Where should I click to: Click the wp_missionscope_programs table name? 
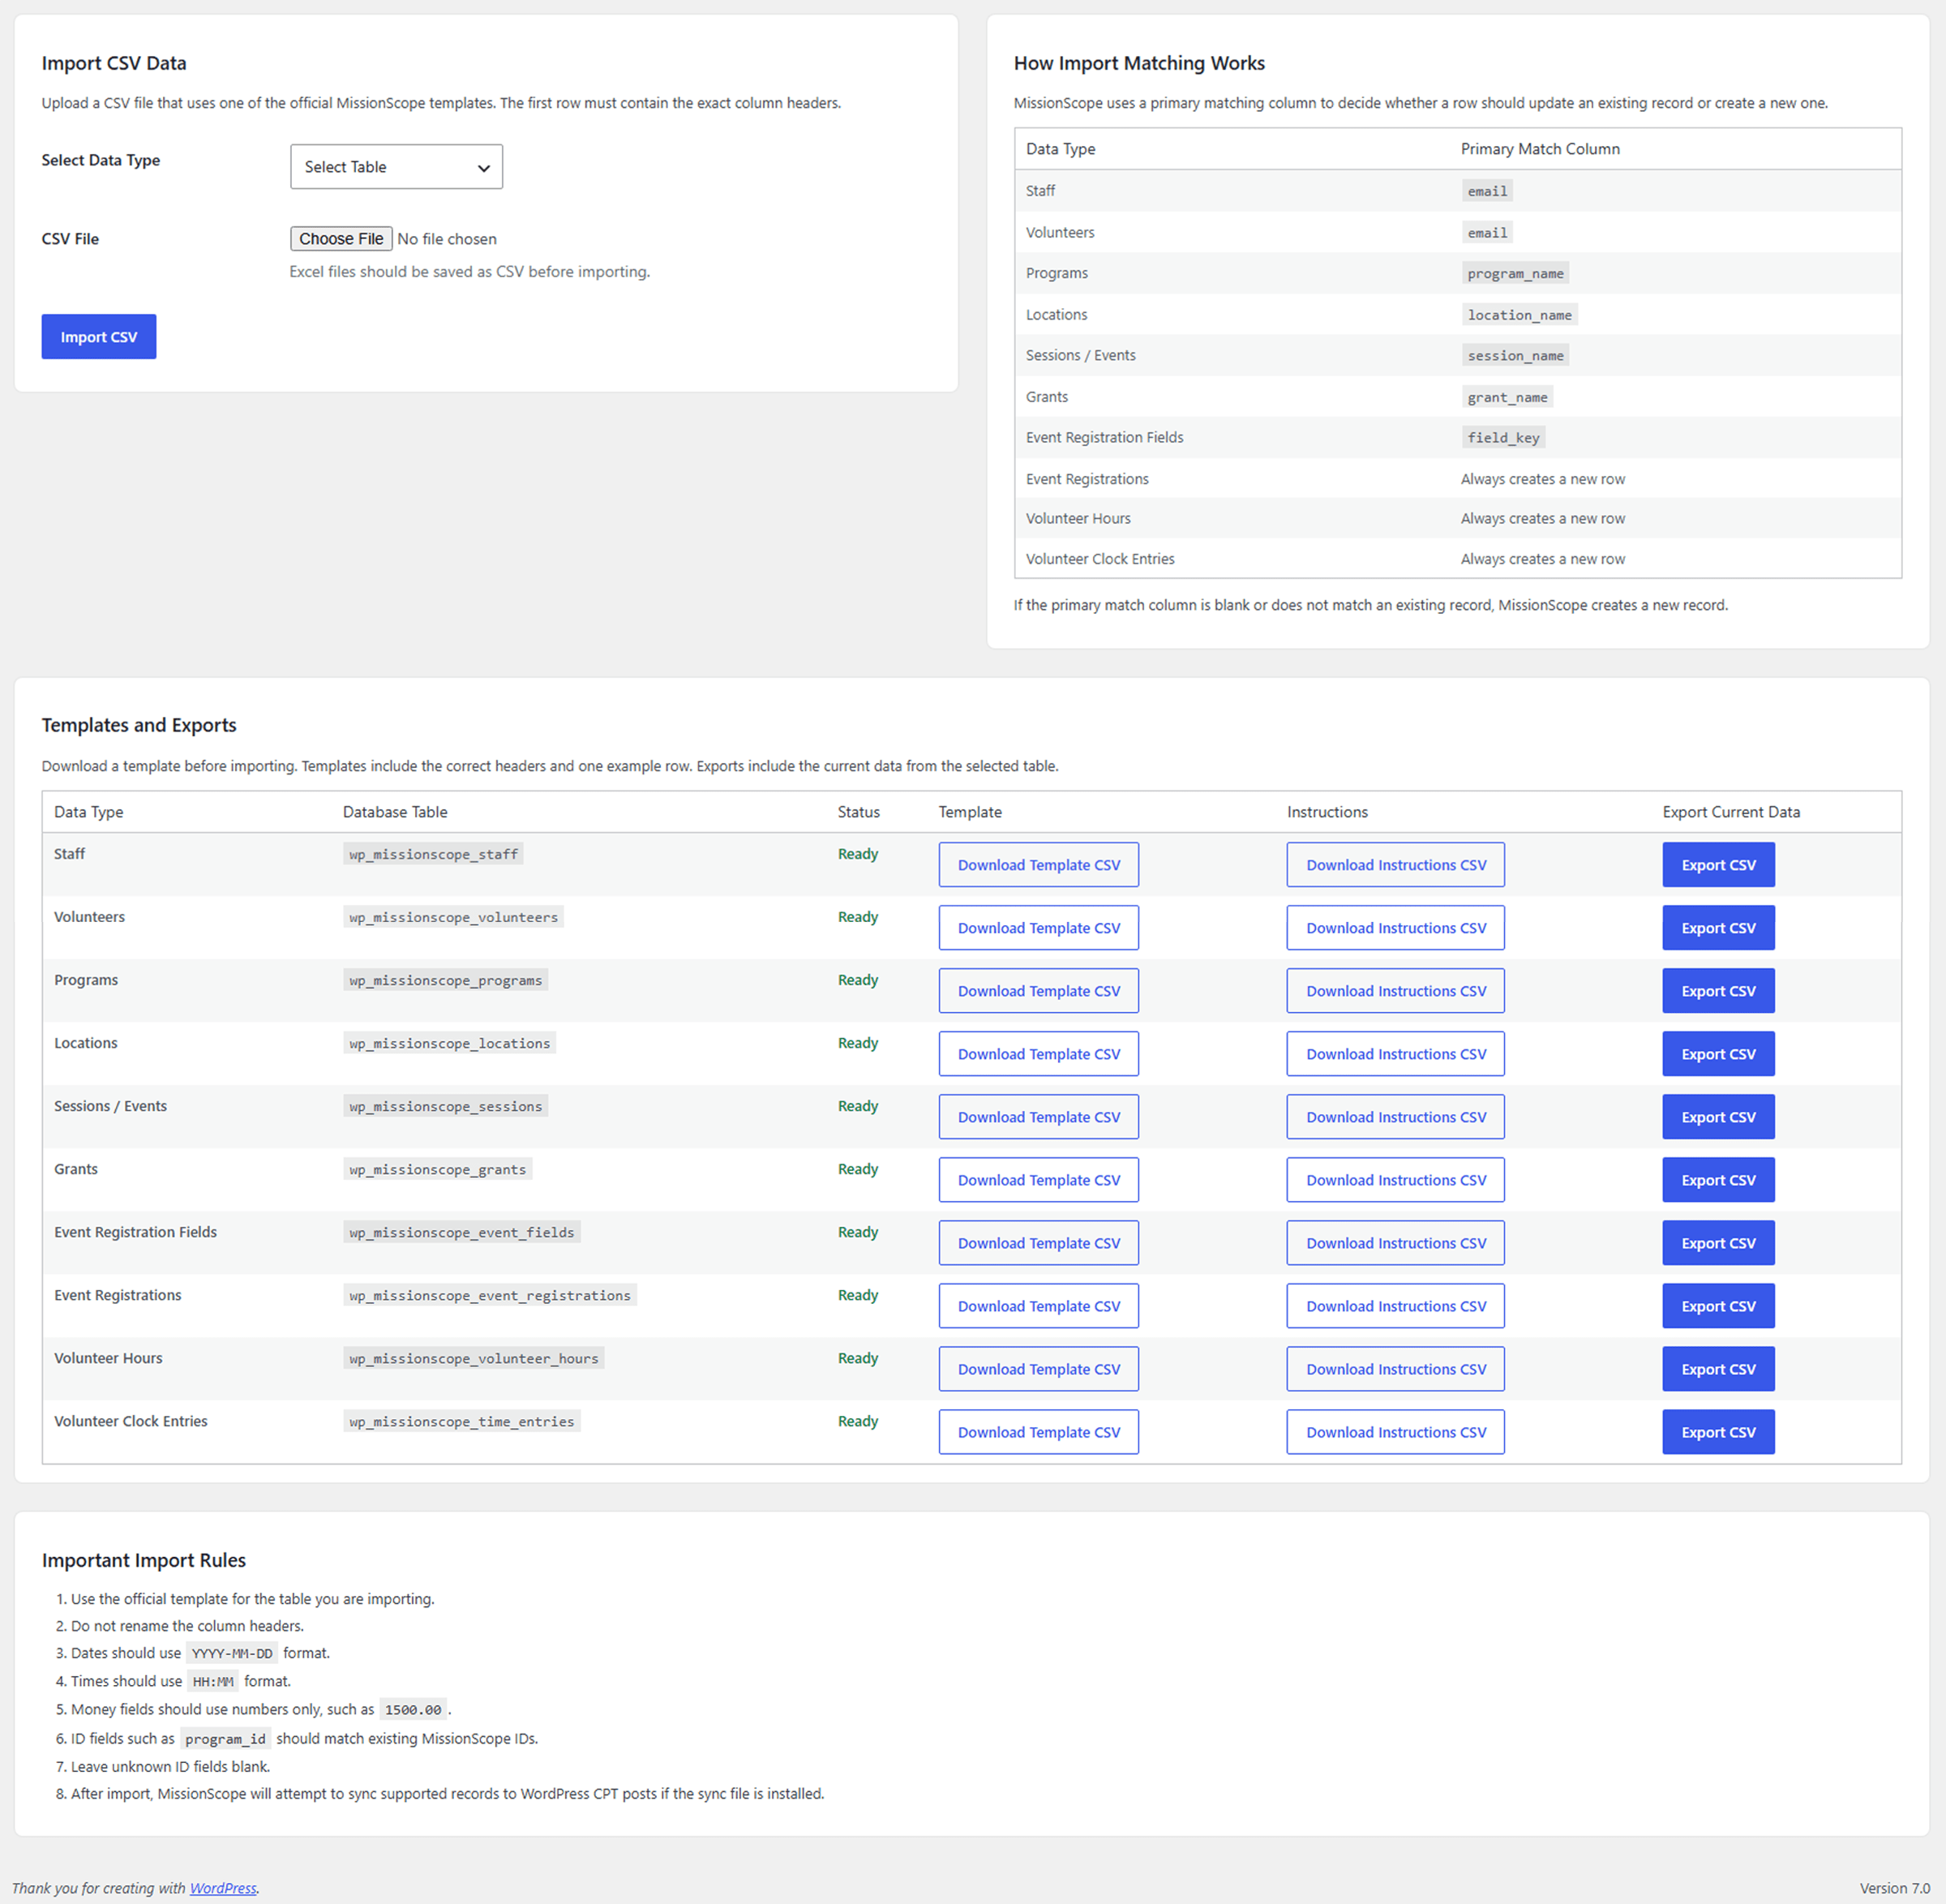tap(445, 980)
